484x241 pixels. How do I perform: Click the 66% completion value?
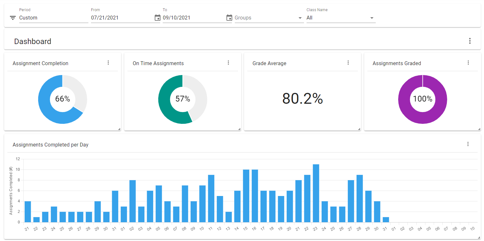point(62,99)
